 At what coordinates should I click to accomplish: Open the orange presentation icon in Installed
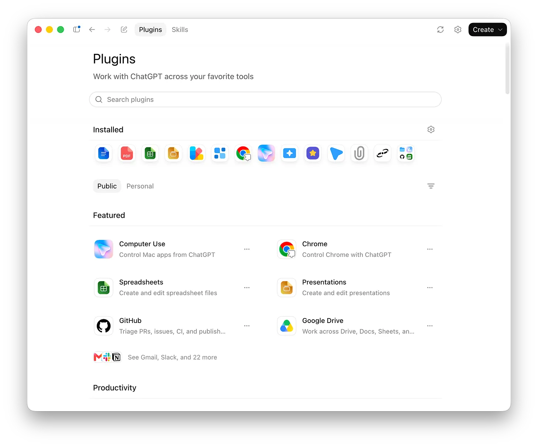(173, 153)
